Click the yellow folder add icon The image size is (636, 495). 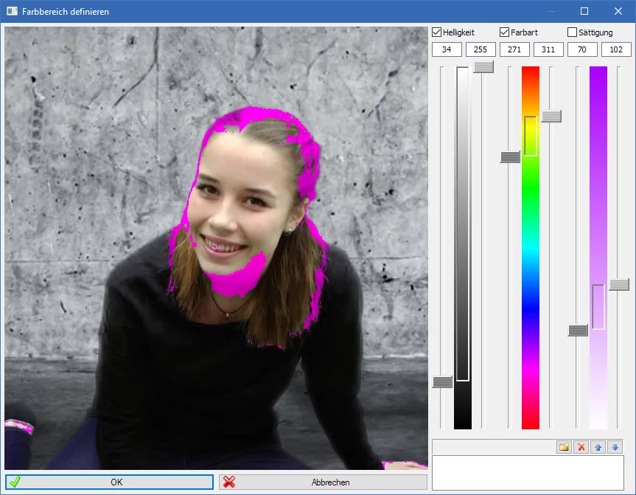(564, 447)
